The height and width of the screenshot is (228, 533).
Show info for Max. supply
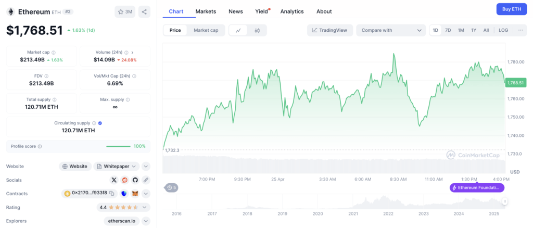point(128,99)
